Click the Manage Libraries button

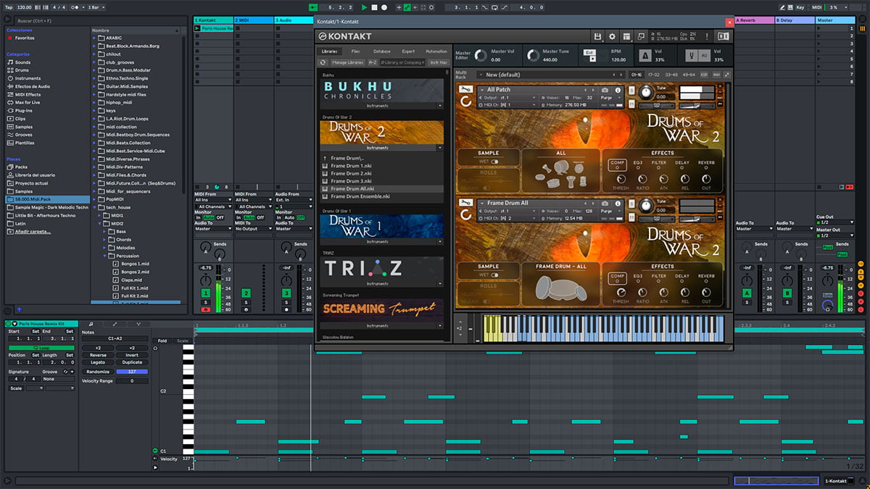click(347, 62)
